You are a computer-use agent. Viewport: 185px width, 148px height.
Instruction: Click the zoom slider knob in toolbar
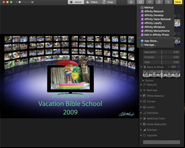(x=20, y=2)
